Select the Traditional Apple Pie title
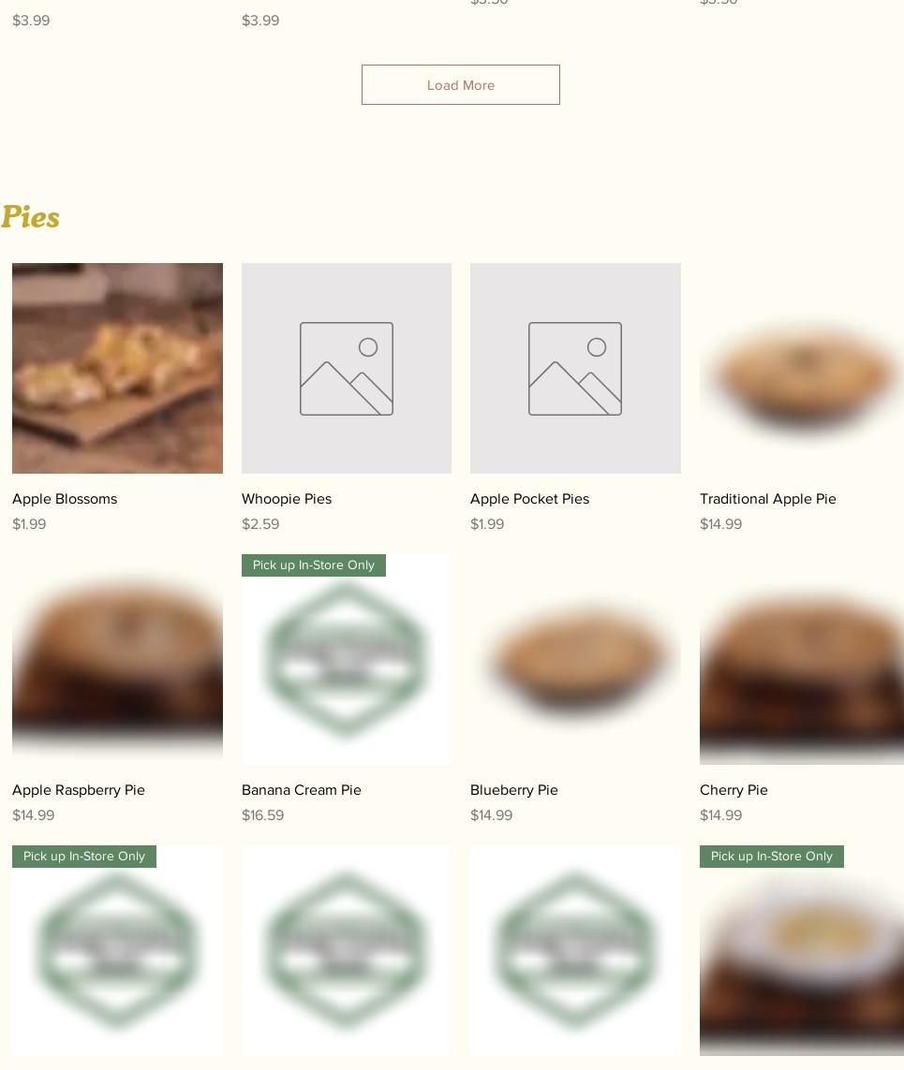 tap(768, 499)
